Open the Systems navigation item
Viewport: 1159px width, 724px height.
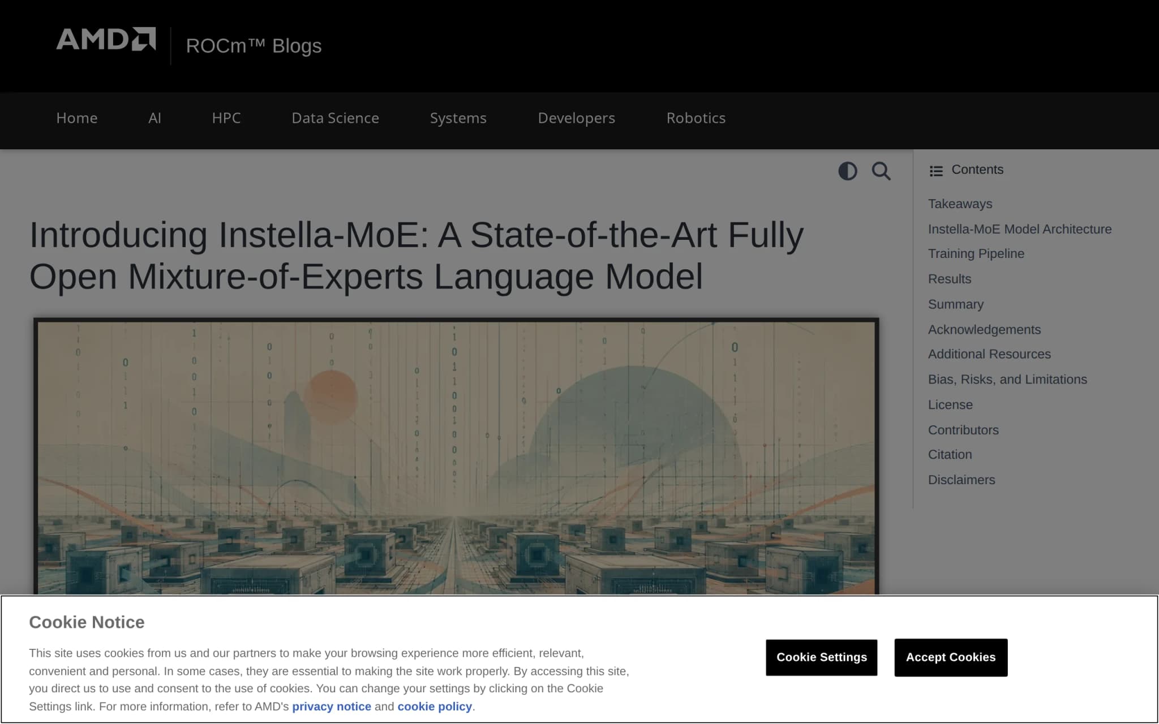(458, 118)
